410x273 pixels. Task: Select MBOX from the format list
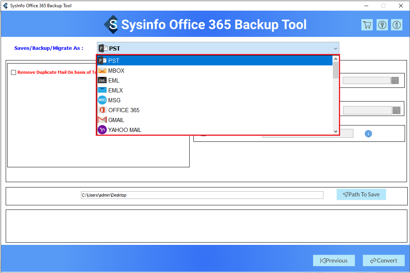116,71
